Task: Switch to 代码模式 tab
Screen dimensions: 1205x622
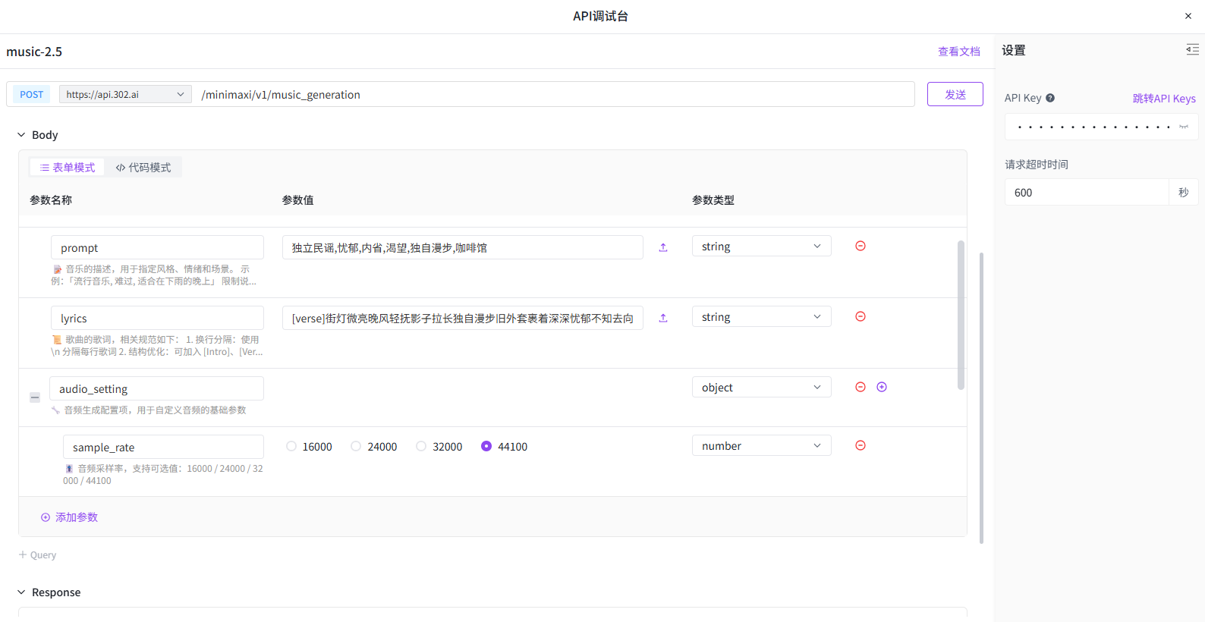Action: (x=143, y=168)
